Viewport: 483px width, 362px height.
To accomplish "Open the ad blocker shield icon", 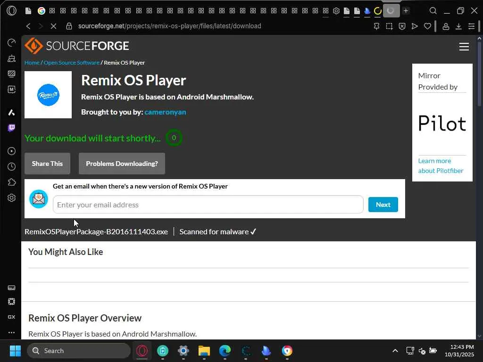I will click(x=402, y=26).
